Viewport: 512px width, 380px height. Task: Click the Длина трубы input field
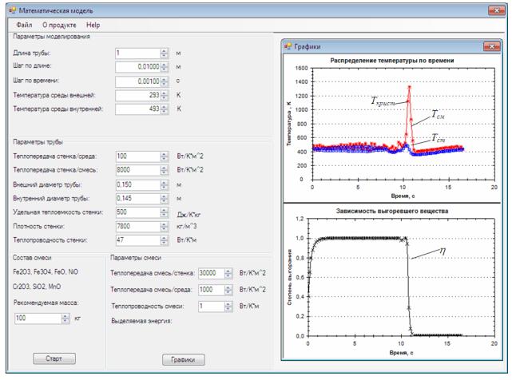[137, 53]
